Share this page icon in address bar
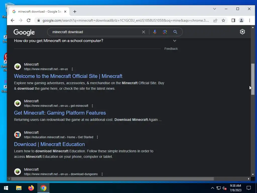The width and height of the screenshot is (257, 193). pos(215,20)
